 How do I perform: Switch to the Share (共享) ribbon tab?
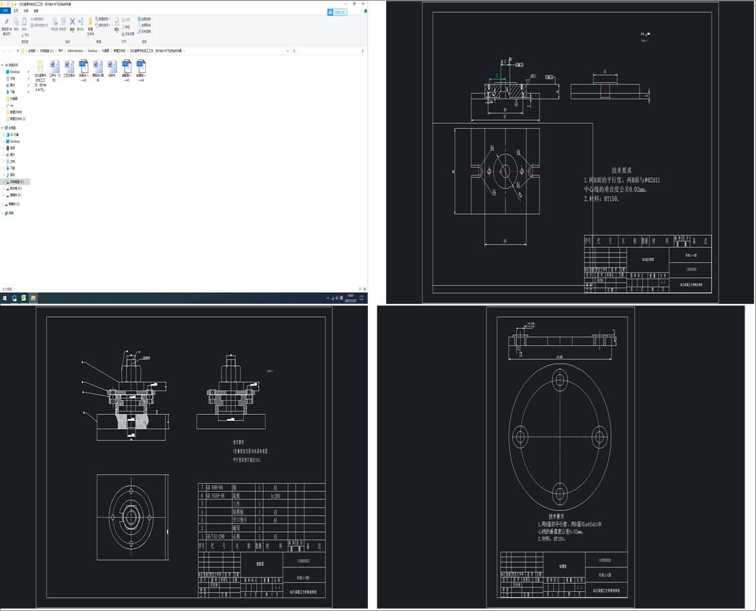[x=26, y=11]
